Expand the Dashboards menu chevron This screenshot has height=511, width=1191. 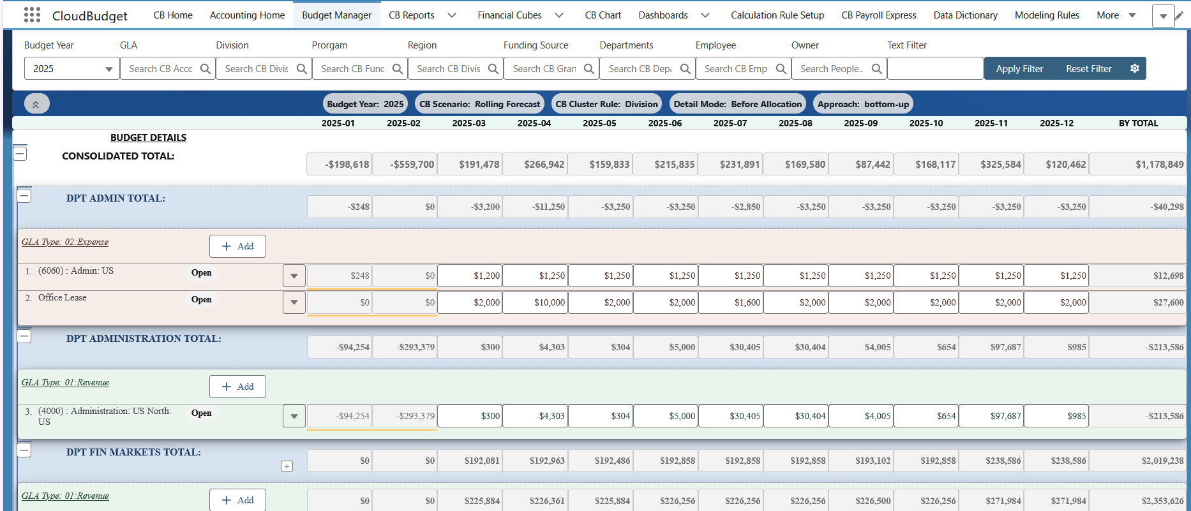(705, 15)
